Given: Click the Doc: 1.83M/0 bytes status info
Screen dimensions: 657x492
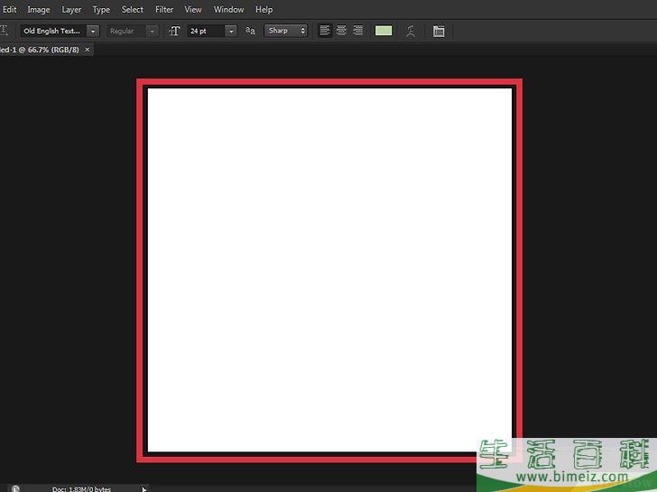Looking at the screenshot, I should (x=82, y=488).
